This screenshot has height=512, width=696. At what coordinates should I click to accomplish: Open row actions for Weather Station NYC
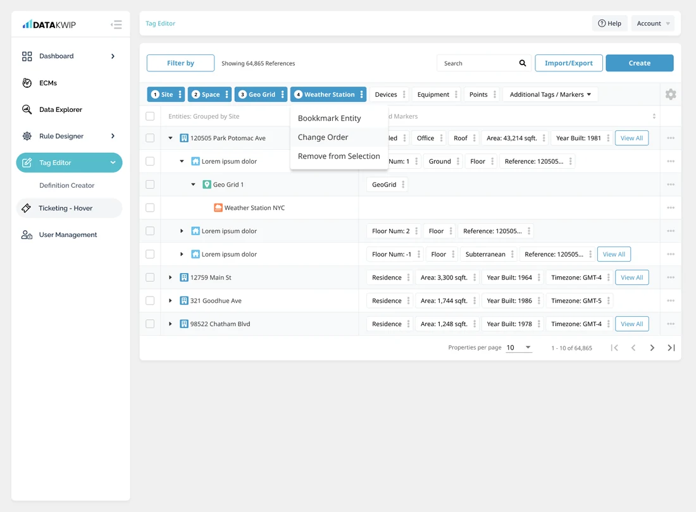(671, 207)
